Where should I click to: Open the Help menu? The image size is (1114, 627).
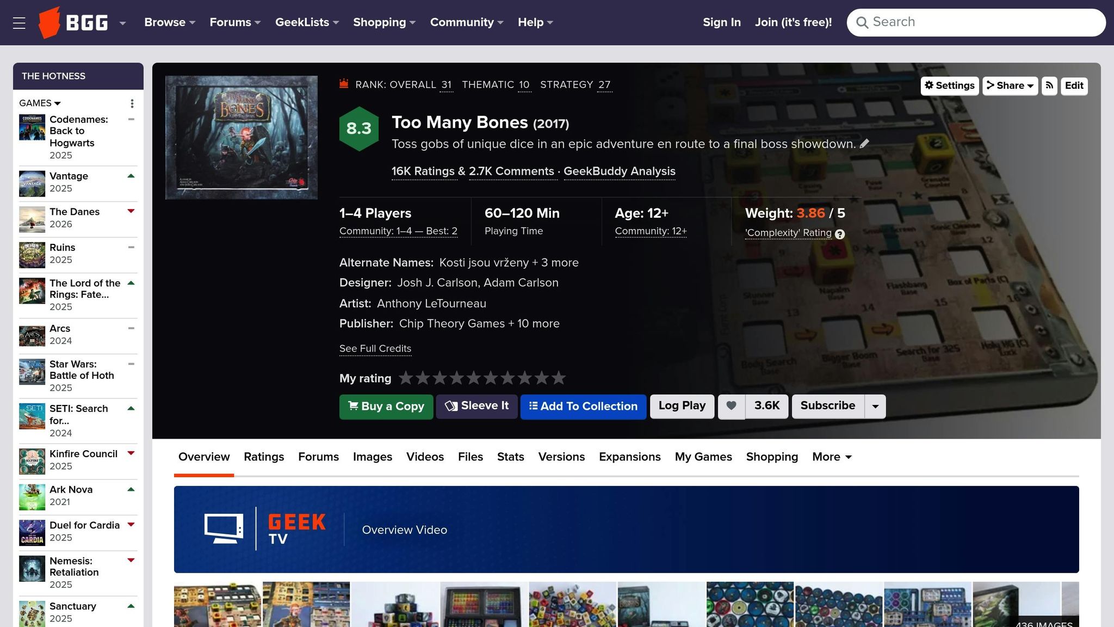click(535, 22)
